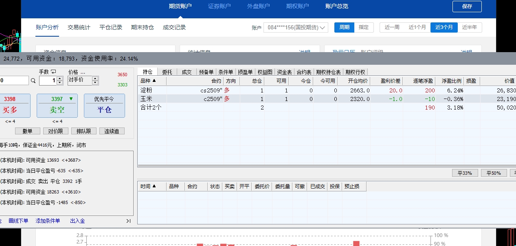The width and height of the screenshot is (516, 246).
Task: Sort orders table by 时间 column
Action: click(x=152, y=187)
